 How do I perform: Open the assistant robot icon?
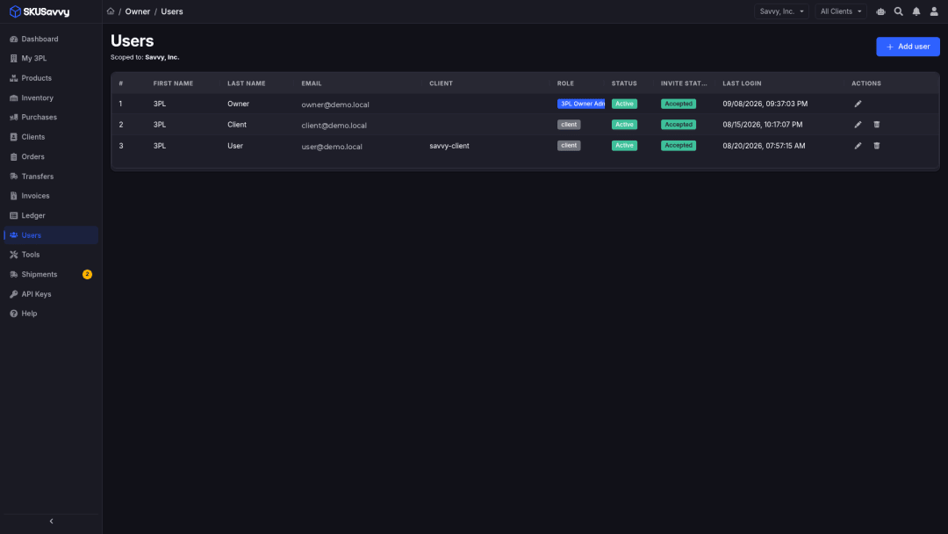coord(881,11)
